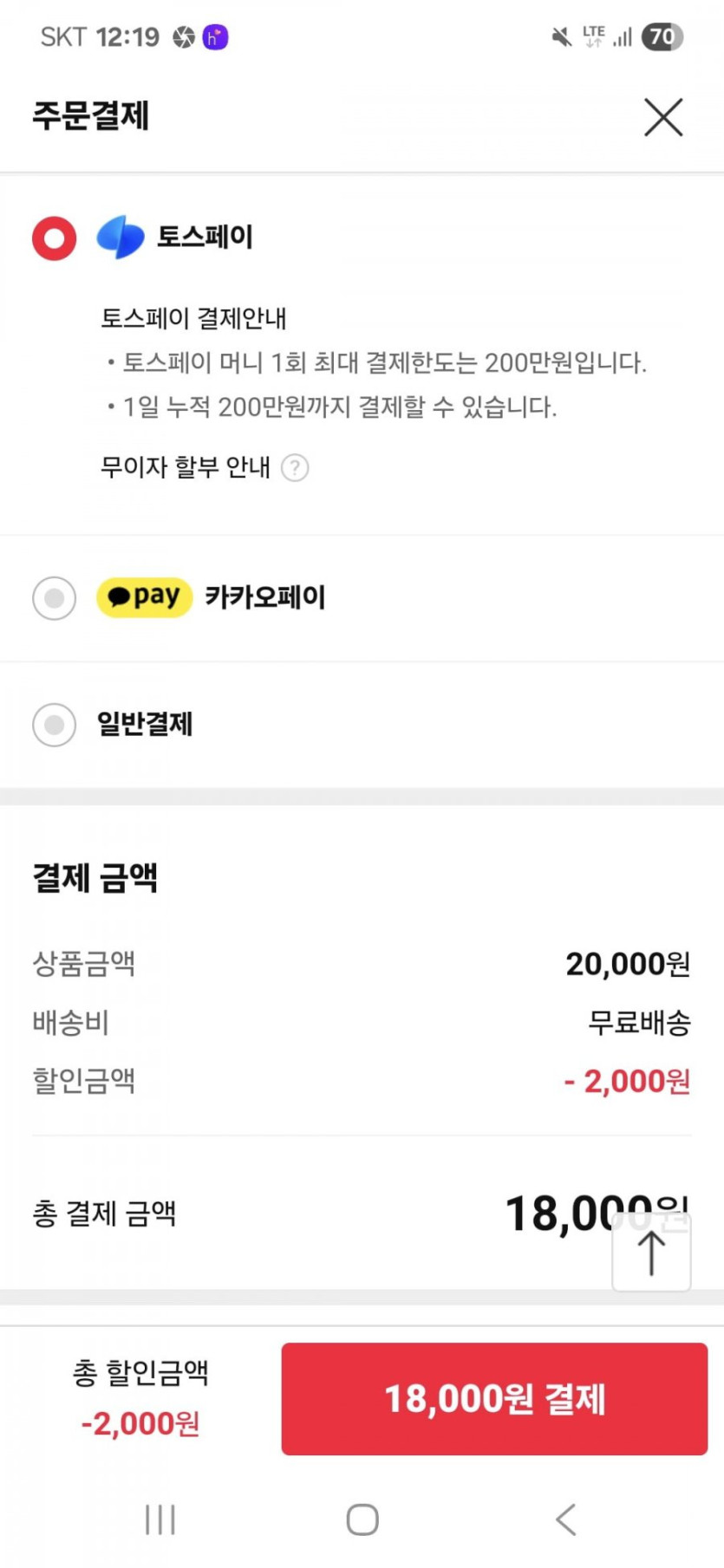
Task: Tap the Android home button icon
Action: [362, 1519]
